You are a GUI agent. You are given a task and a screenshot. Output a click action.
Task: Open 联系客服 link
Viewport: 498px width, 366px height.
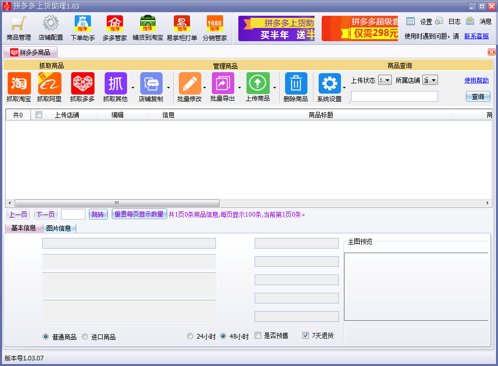[477, 36]
